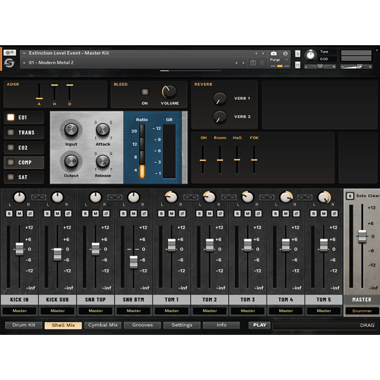Select next snapshot beside Modern Metal 2
The width and height of the screenshot is (380, 380).
(x=244, y=63)
